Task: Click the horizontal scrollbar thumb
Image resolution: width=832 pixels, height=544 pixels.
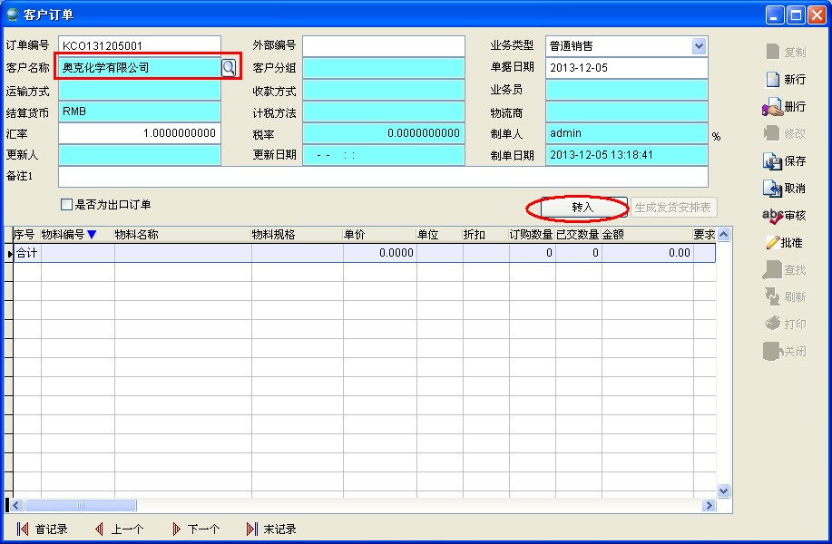Action: [x=80, y=505]
